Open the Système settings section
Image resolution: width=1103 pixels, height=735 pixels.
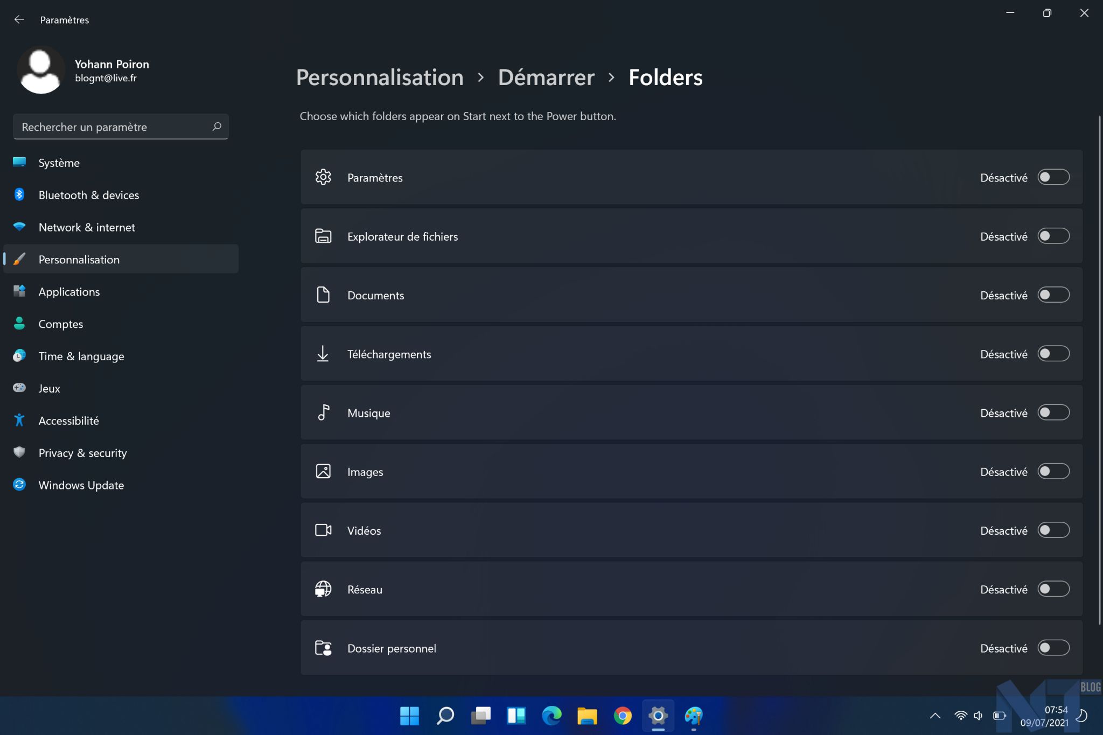[59, 162]
